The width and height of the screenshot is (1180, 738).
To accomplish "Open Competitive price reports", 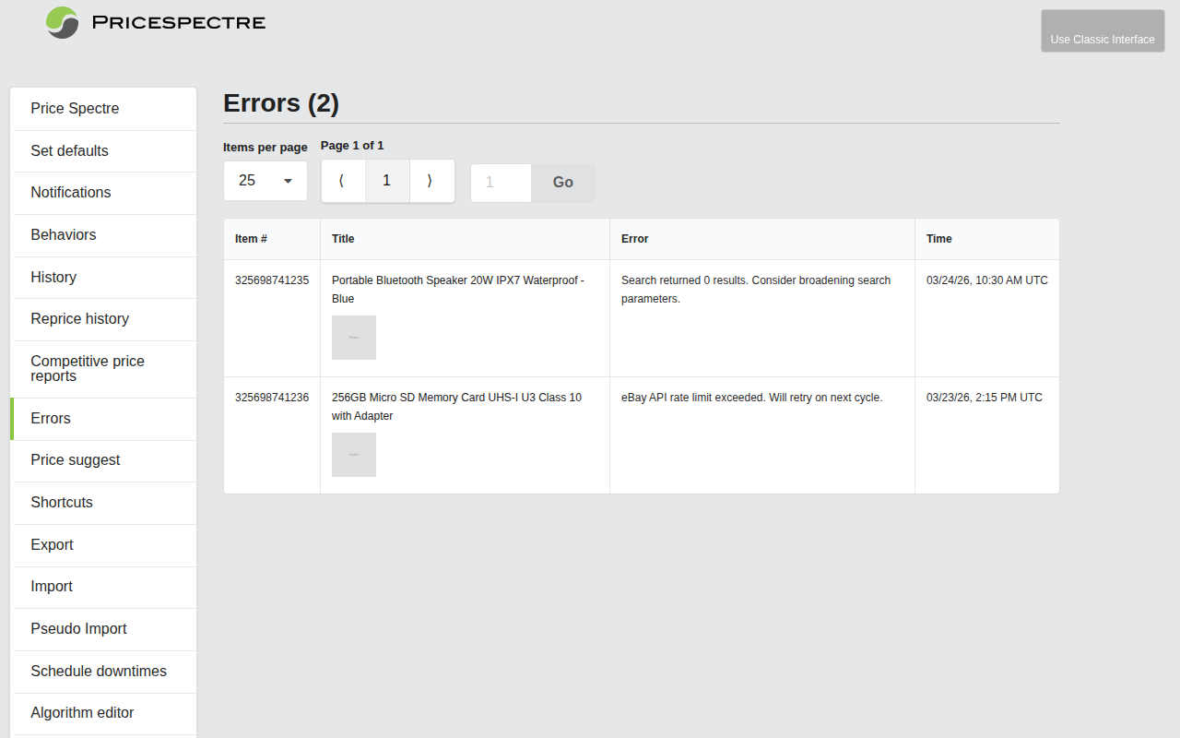I will (88, 369).
